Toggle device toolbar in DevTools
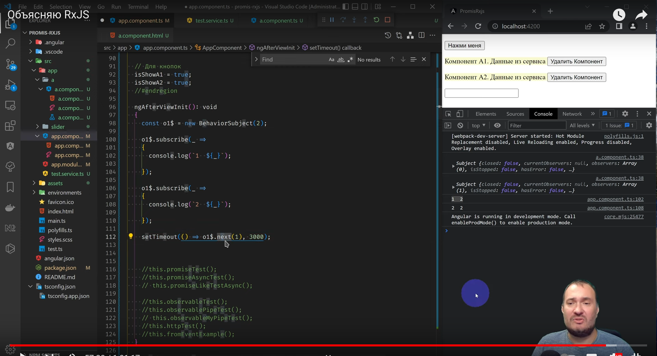The height and width of the screenshot is (356, 657). 460,114
